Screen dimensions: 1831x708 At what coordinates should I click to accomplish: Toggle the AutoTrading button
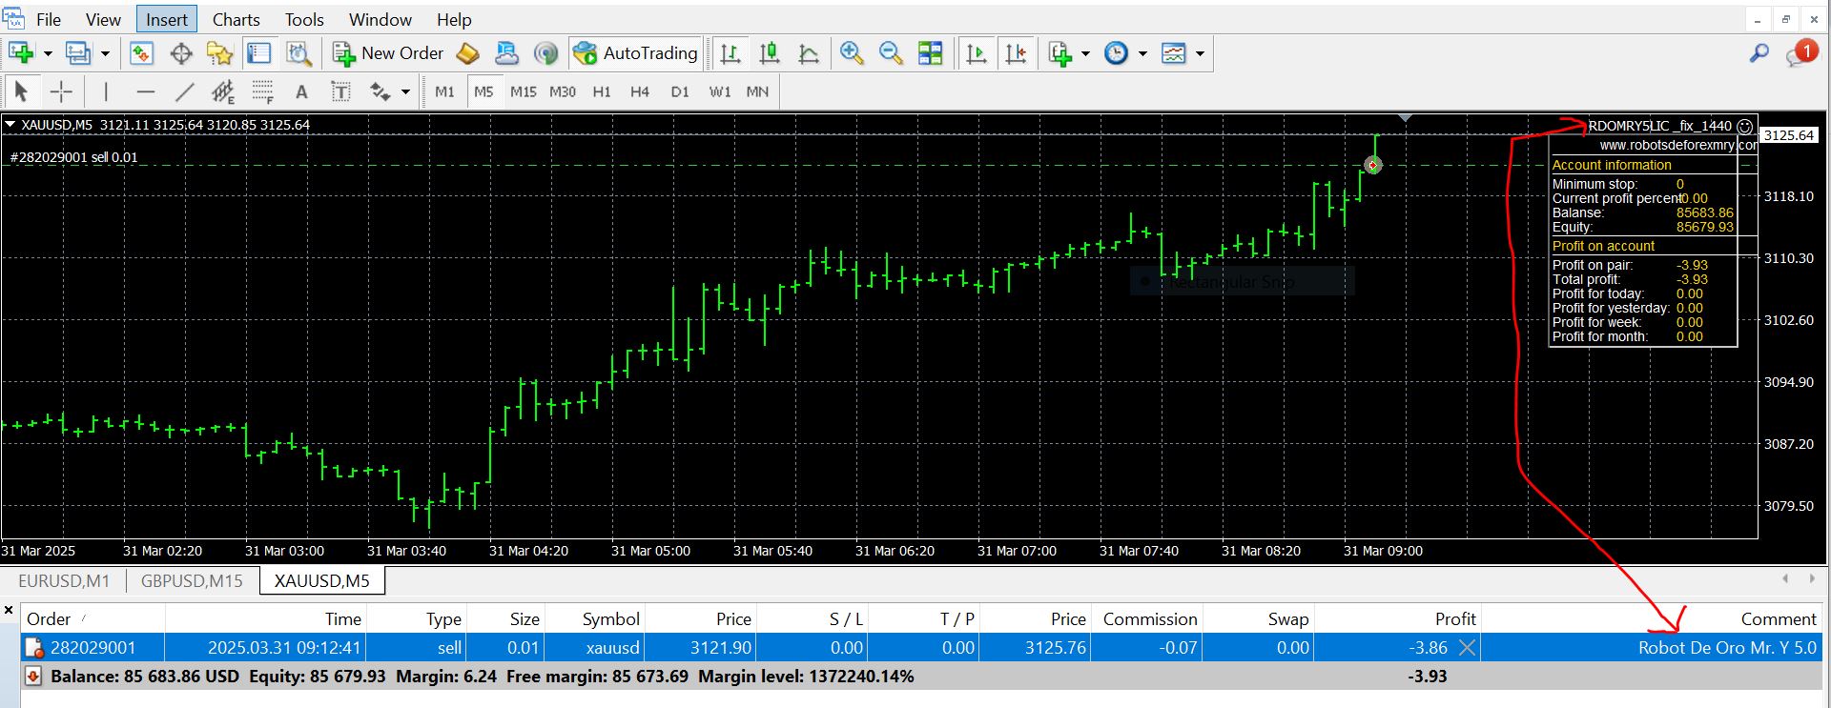636,53
